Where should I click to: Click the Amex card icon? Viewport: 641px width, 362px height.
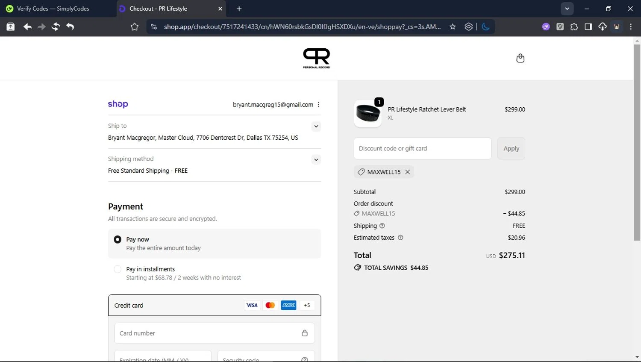click(288, 305)
